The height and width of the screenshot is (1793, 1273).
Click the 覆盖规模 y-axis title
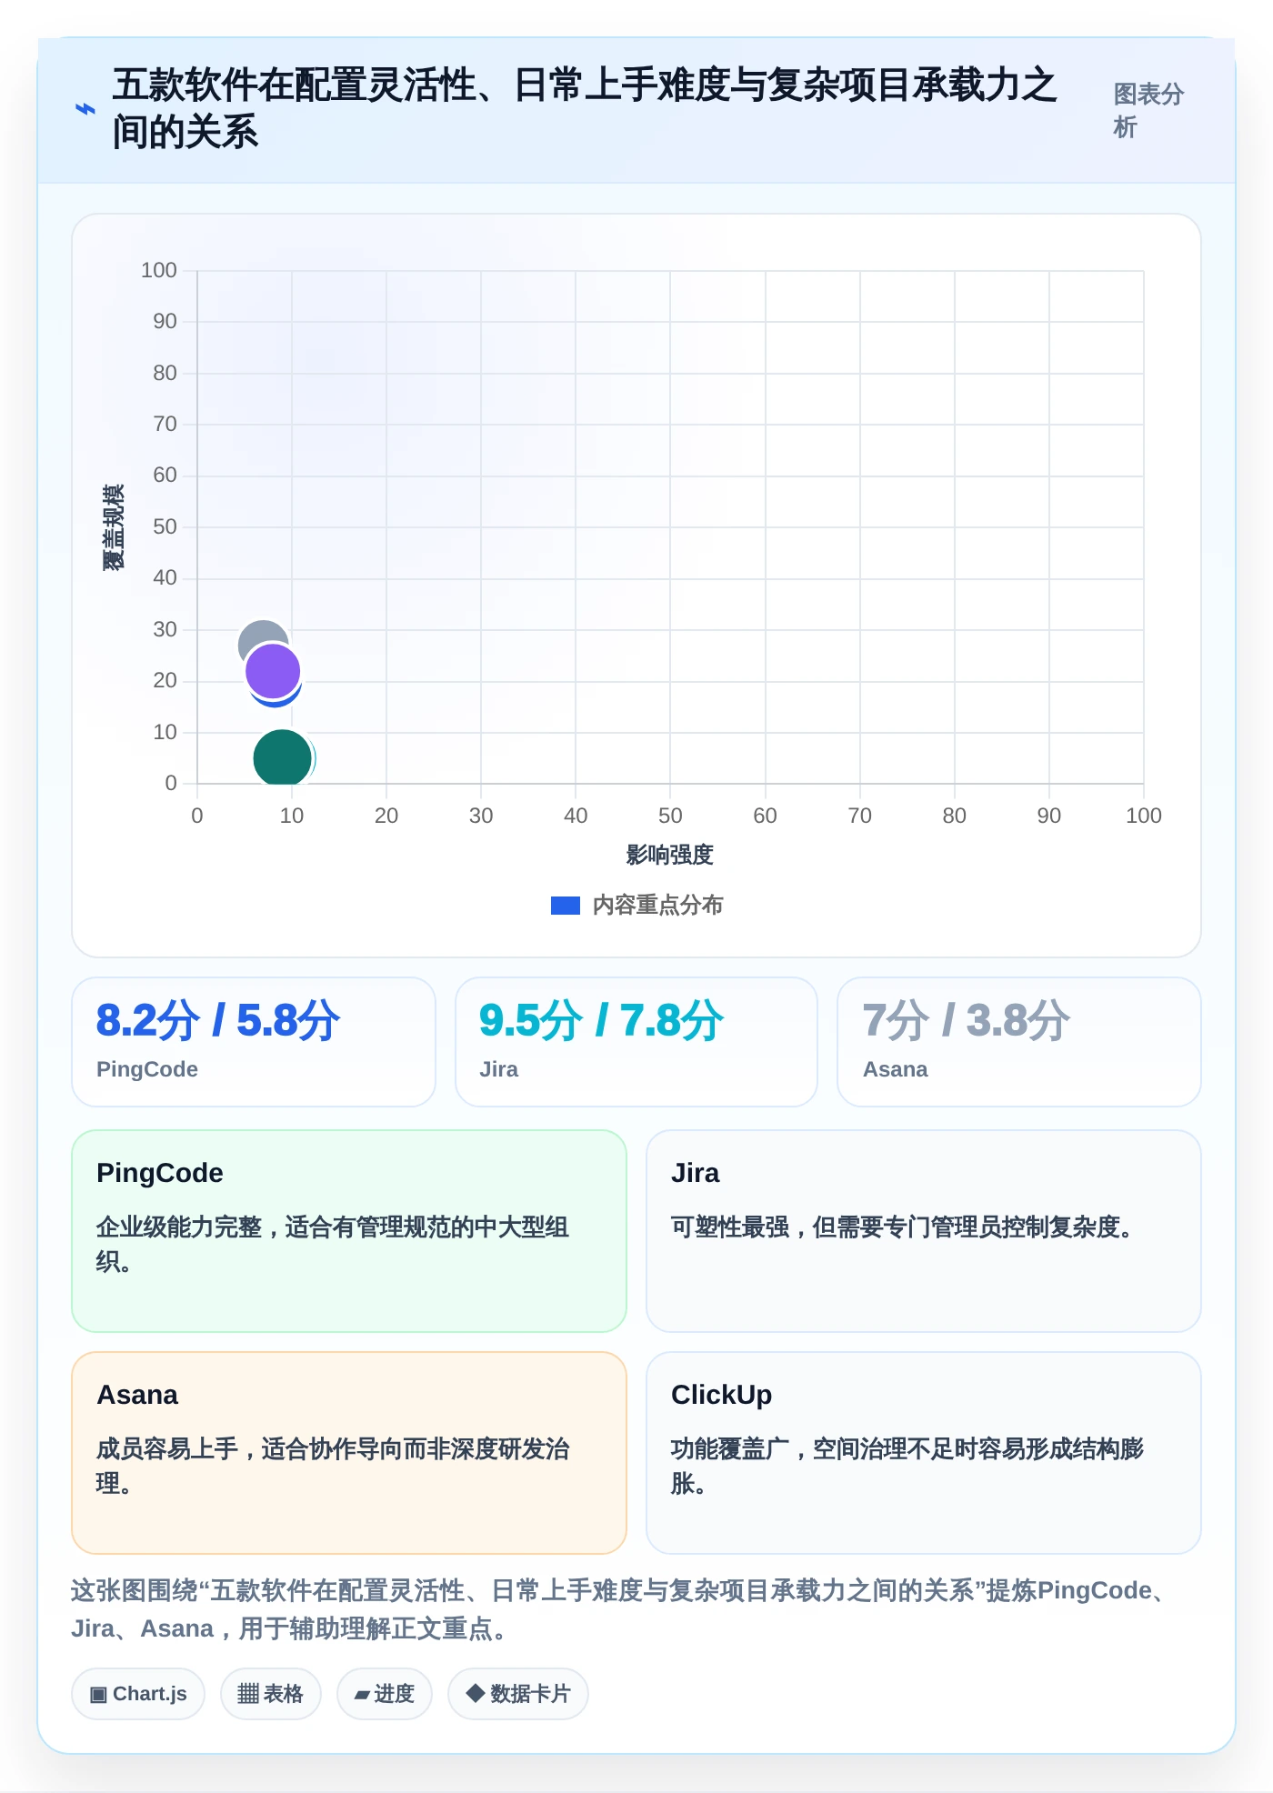[113, 527]
